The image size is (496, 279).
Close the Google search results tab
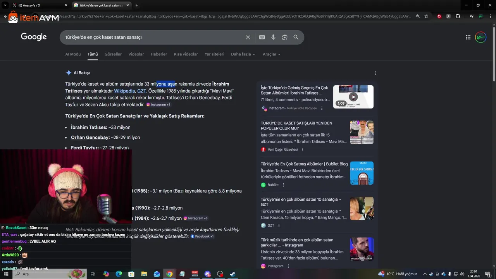pos(127,5)
